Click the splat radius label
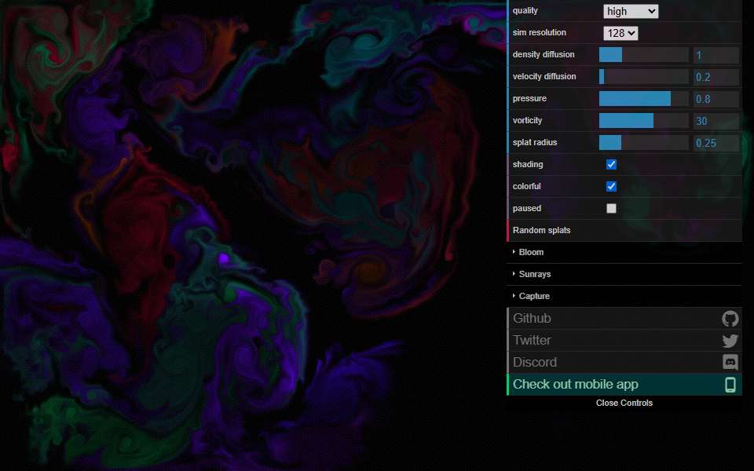 pyautogui.click(x=535, y=143)
